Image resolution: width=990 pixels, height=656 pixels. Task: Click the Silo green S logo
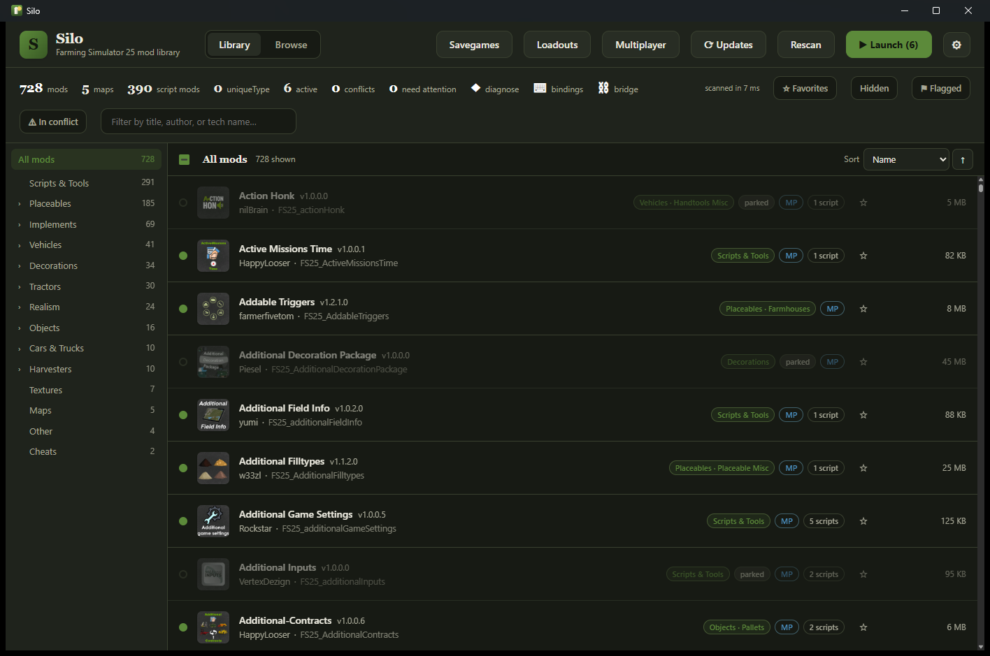tap(34, 45)
